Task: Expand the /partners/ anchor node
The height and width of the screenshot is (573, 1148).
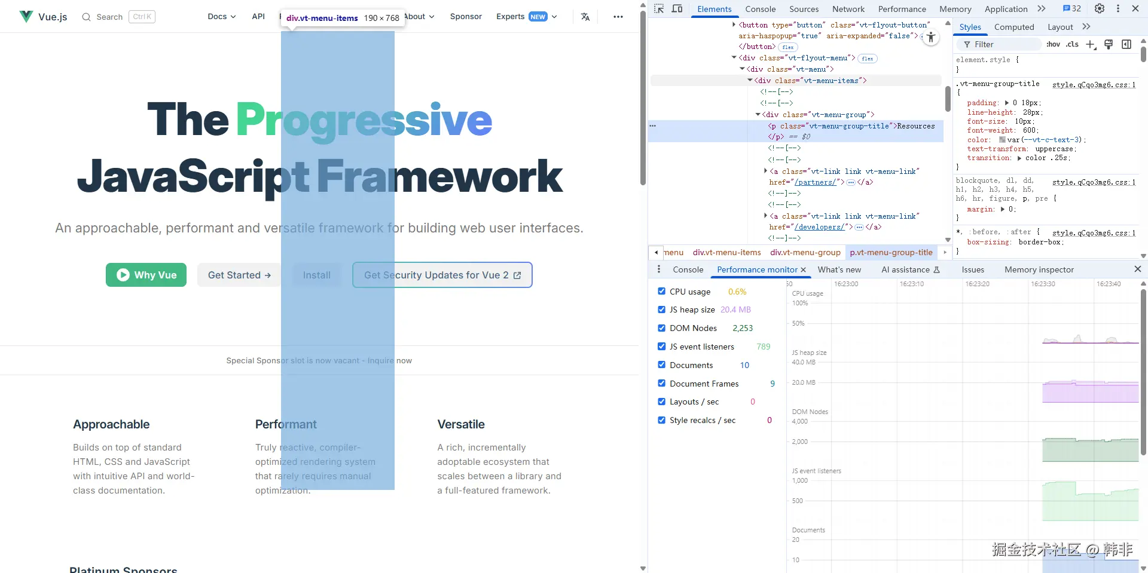Action: [x=765, y=171]
